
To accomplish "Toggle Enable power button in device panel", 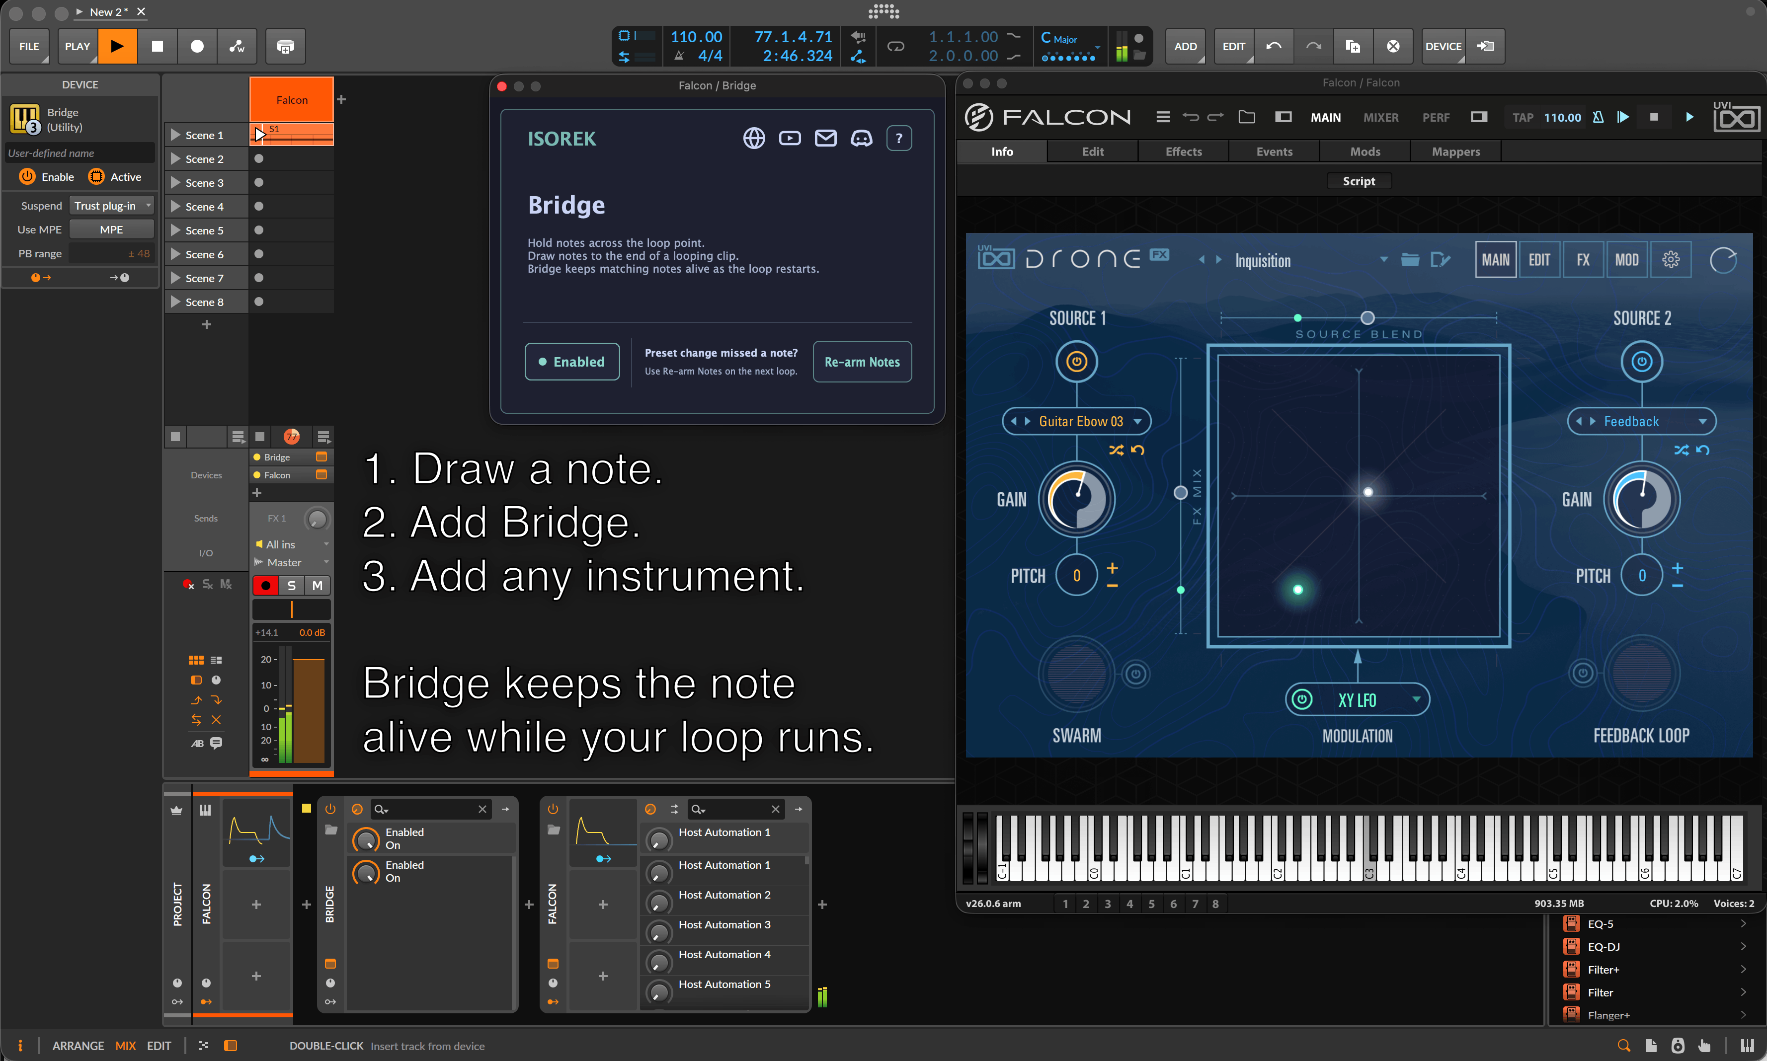I will tap(27, 177).
